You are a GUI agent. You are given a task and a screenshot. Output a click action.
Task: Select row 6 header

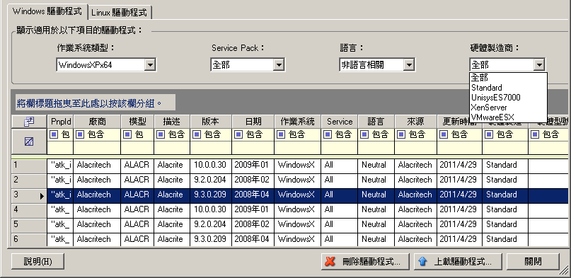29,240
